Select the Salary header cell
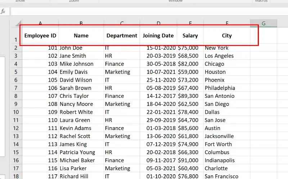Image resolution: width=288 pixels, height=179 pixels. pyautogui.click(x=190, y=36)
